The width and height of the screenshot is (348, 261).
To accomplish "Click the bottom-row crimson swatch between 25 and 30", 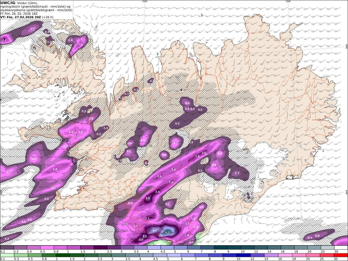I will pos(327,255).
